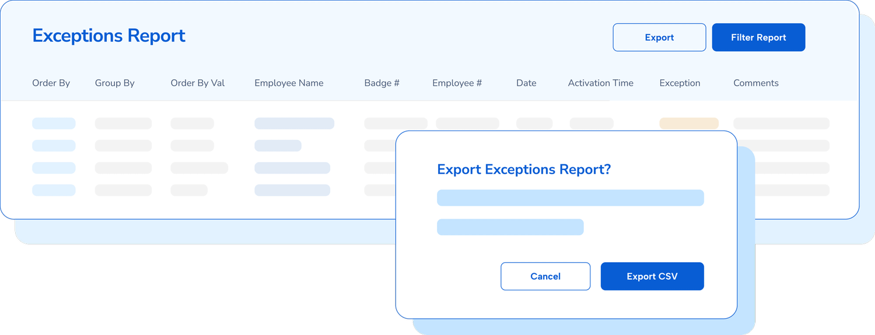This screenshot has height=335, width=875.
Task: Click the Export button in the report header
Action: (x=659, y=37)
